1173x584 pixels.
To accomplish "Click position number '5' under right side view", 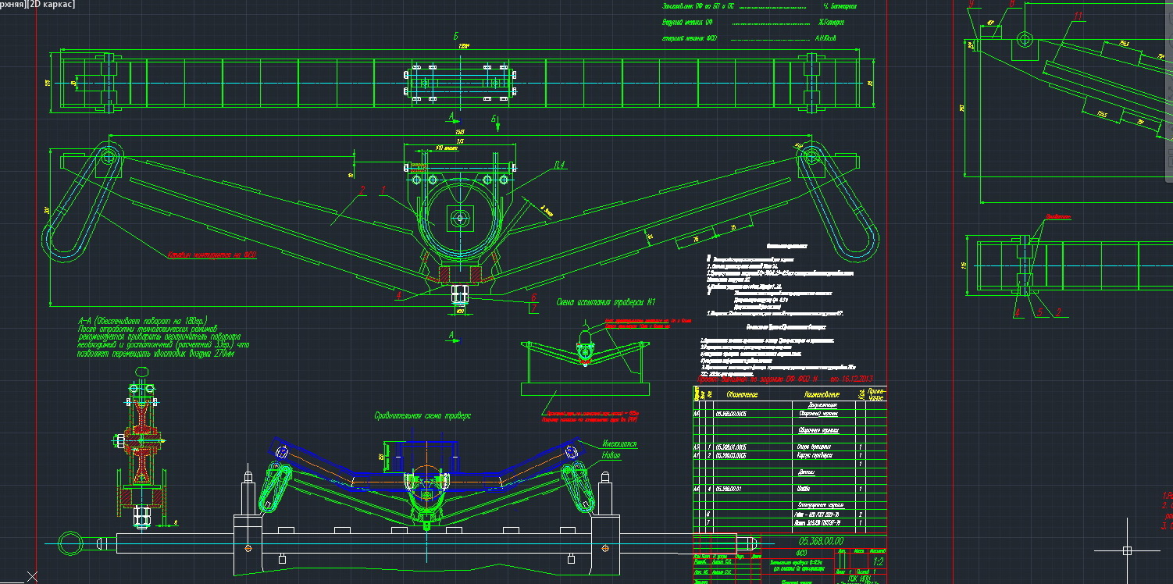I will [x=1038, y=313].
